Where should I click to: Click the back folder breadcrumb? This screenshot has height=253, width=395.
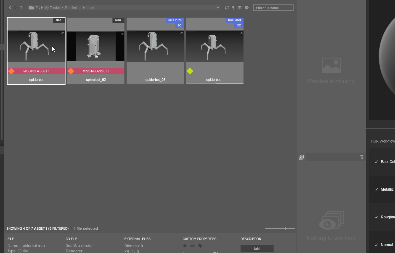tap(90, 8)
